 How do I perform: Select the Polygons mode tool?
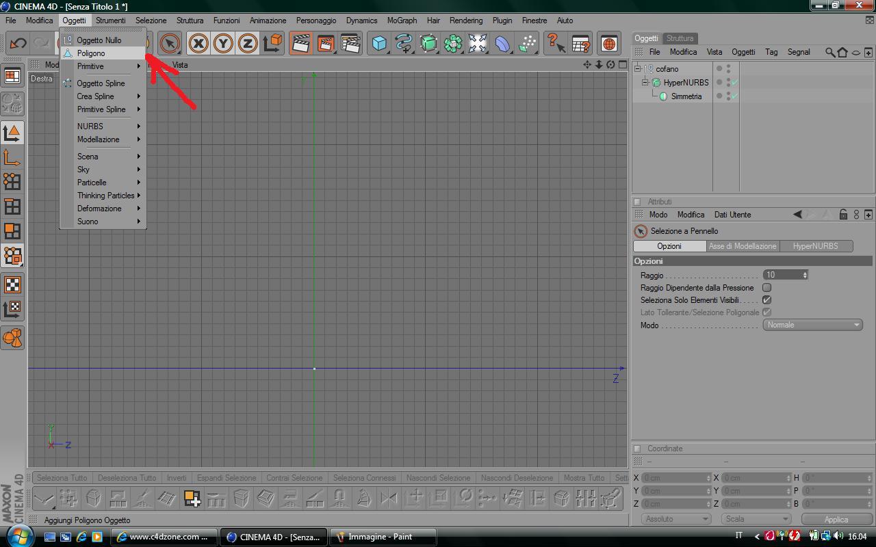point(12,230)
